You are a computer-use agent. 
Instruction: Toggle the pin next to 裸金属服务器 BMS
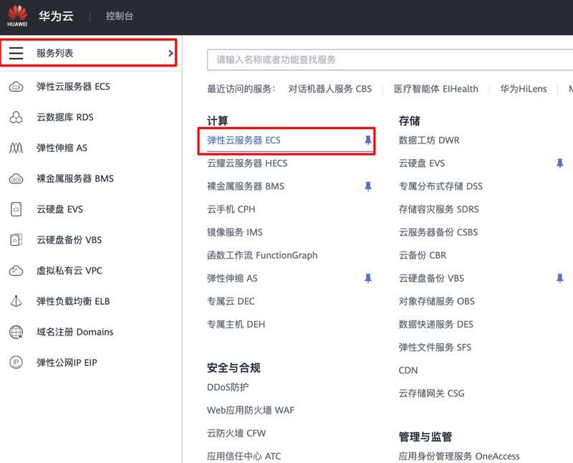[368, 186]
